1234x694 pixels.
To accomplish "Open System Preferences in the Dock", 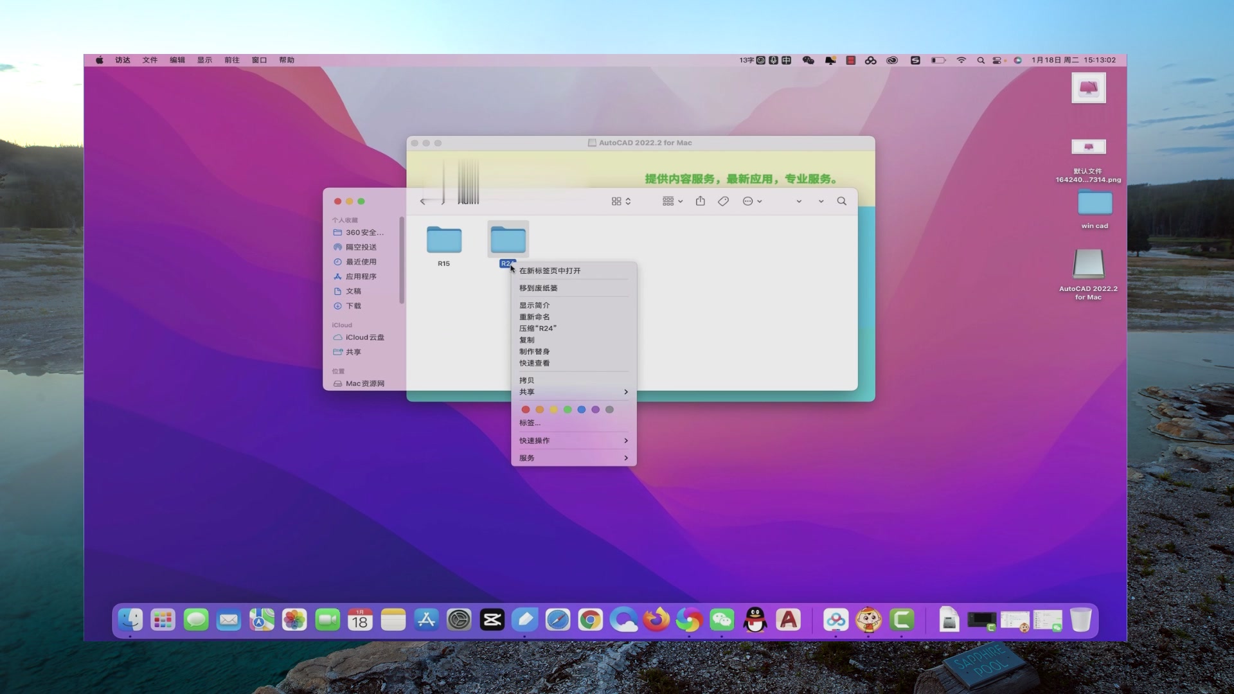I will click(459, 620).
